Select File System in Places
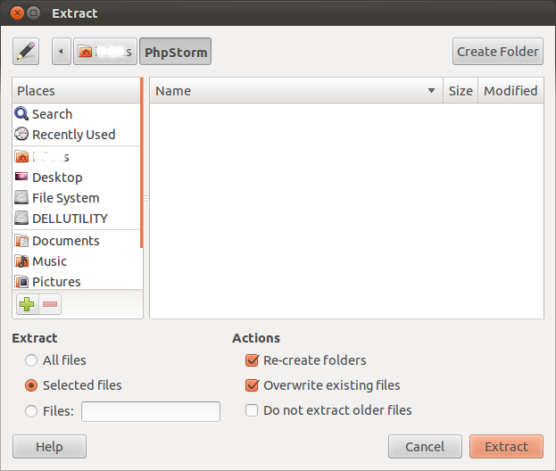The width and height of the screenshot is (556, 471). point(77,198)
